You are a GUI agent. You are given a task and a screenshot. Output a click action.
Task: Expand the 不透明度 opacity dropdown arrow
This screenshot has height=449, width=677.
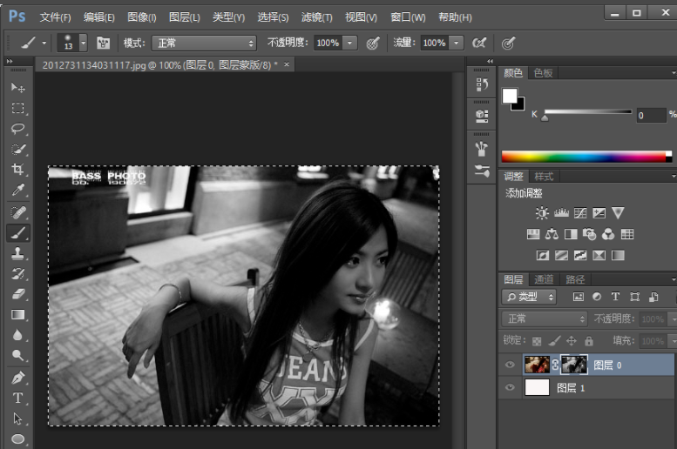point(350,43)
